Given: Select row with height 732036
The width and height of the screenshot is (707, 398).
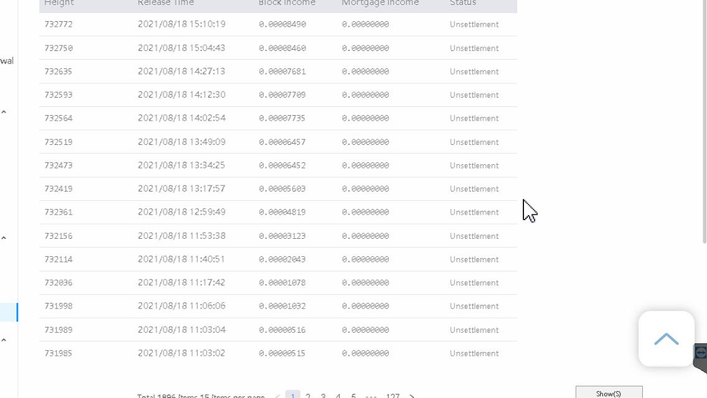Looking at the screenshot, I should click(59, 282).
